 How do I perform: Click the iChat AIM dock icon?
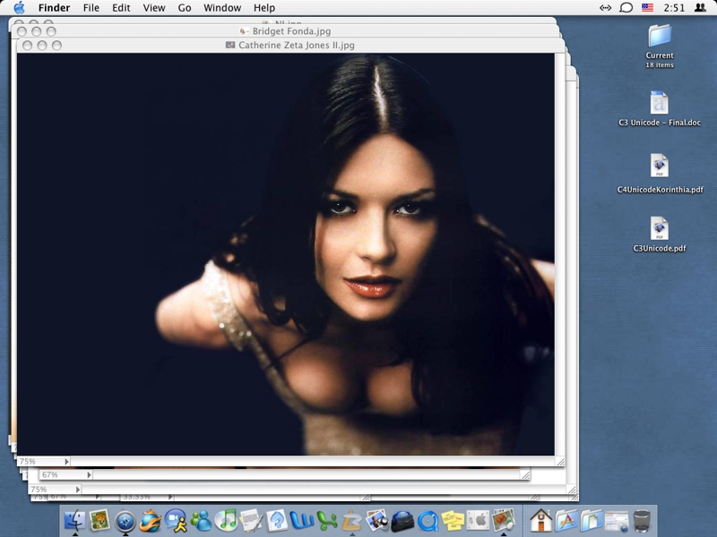click(175, 520)
